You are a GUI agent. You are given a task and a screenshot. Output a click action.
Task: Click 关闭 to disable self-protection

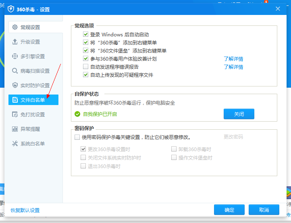(x=239, y=114)
